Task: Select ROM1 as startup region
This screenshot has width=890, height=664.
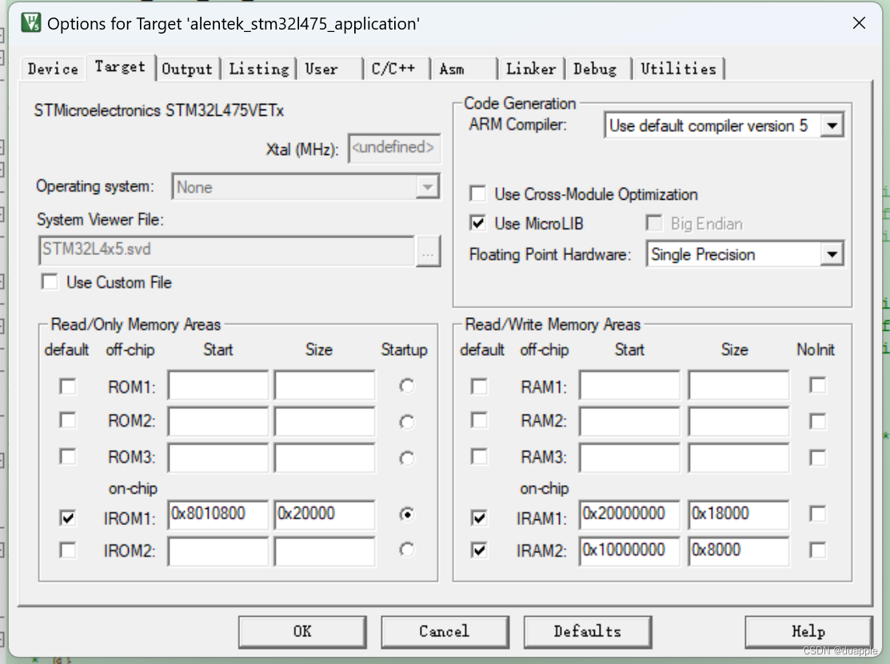Action: tap(406, 386)
